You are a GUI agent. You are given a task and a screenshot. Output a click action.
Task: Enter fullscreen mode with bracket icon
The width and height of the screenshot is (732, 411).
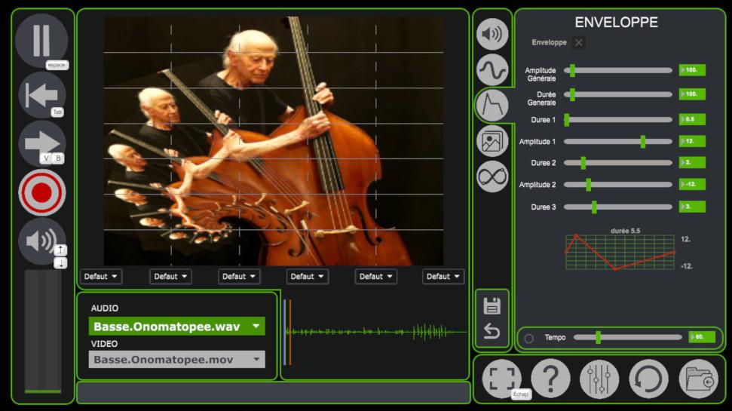point(501,379)
